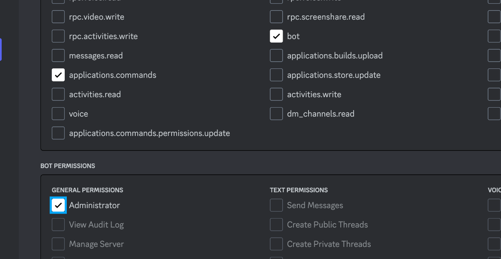Viewport: 501px width, 259px height.
Task: Check applications.commands.permissions.update scope
Action: (x=58, y=133)
